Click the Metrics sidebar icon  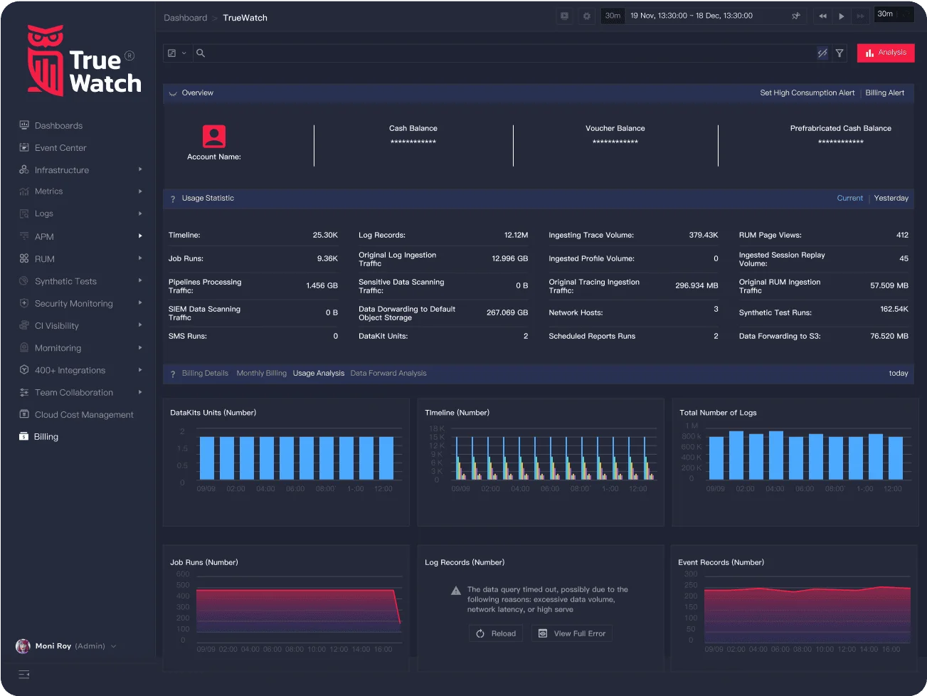point(24,191)
